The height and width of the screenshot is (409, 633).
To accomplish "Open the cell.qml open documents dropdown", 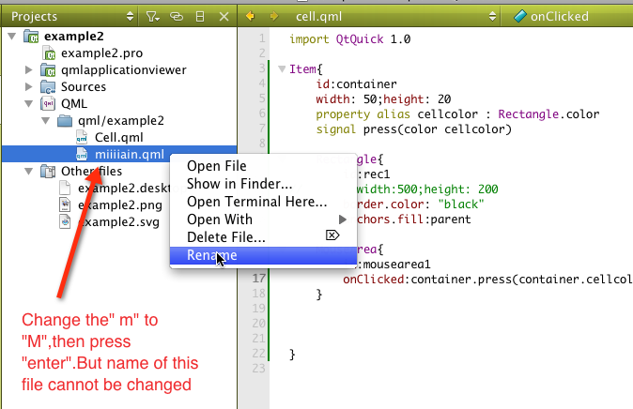I will tap(394, 17).
